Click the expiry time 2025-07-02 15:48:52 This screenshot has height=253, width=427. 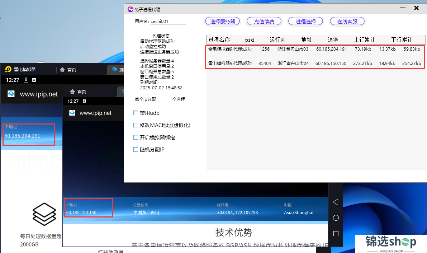pyautogui.click(x=161, y=88)
